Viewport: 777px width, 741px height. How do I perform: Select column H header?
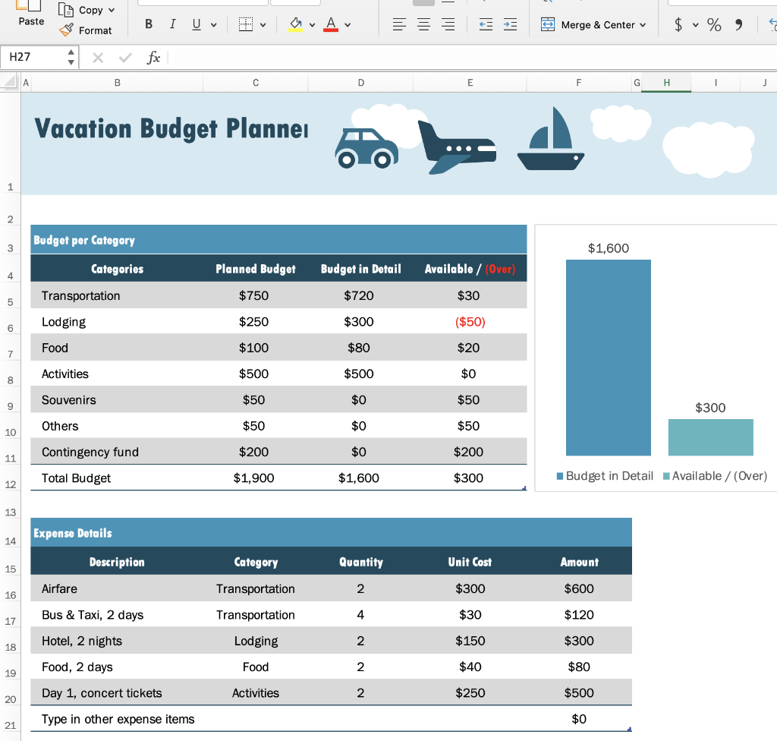click(666, 83)
